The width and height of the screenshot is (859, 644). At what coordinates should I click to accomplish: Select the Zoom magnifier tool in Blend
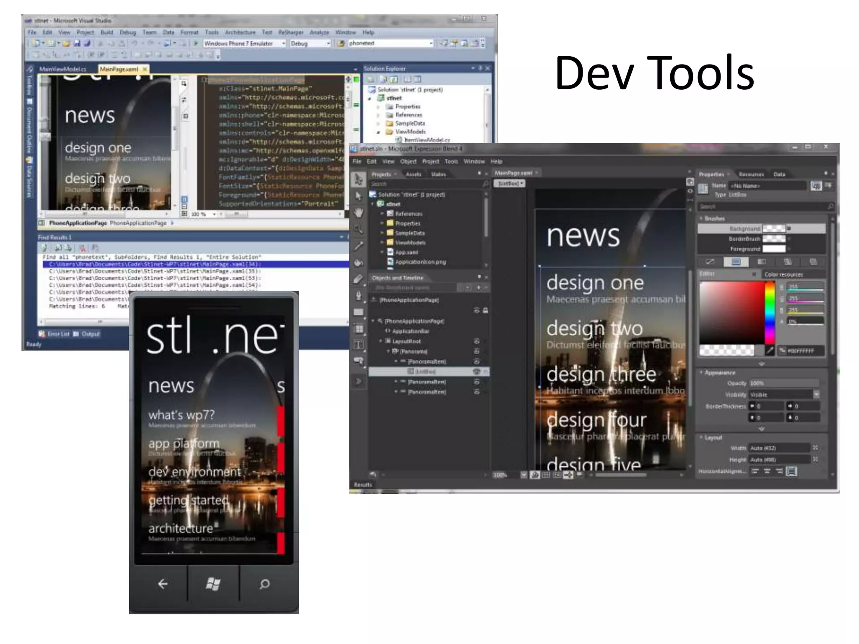(x=358, y=229)
